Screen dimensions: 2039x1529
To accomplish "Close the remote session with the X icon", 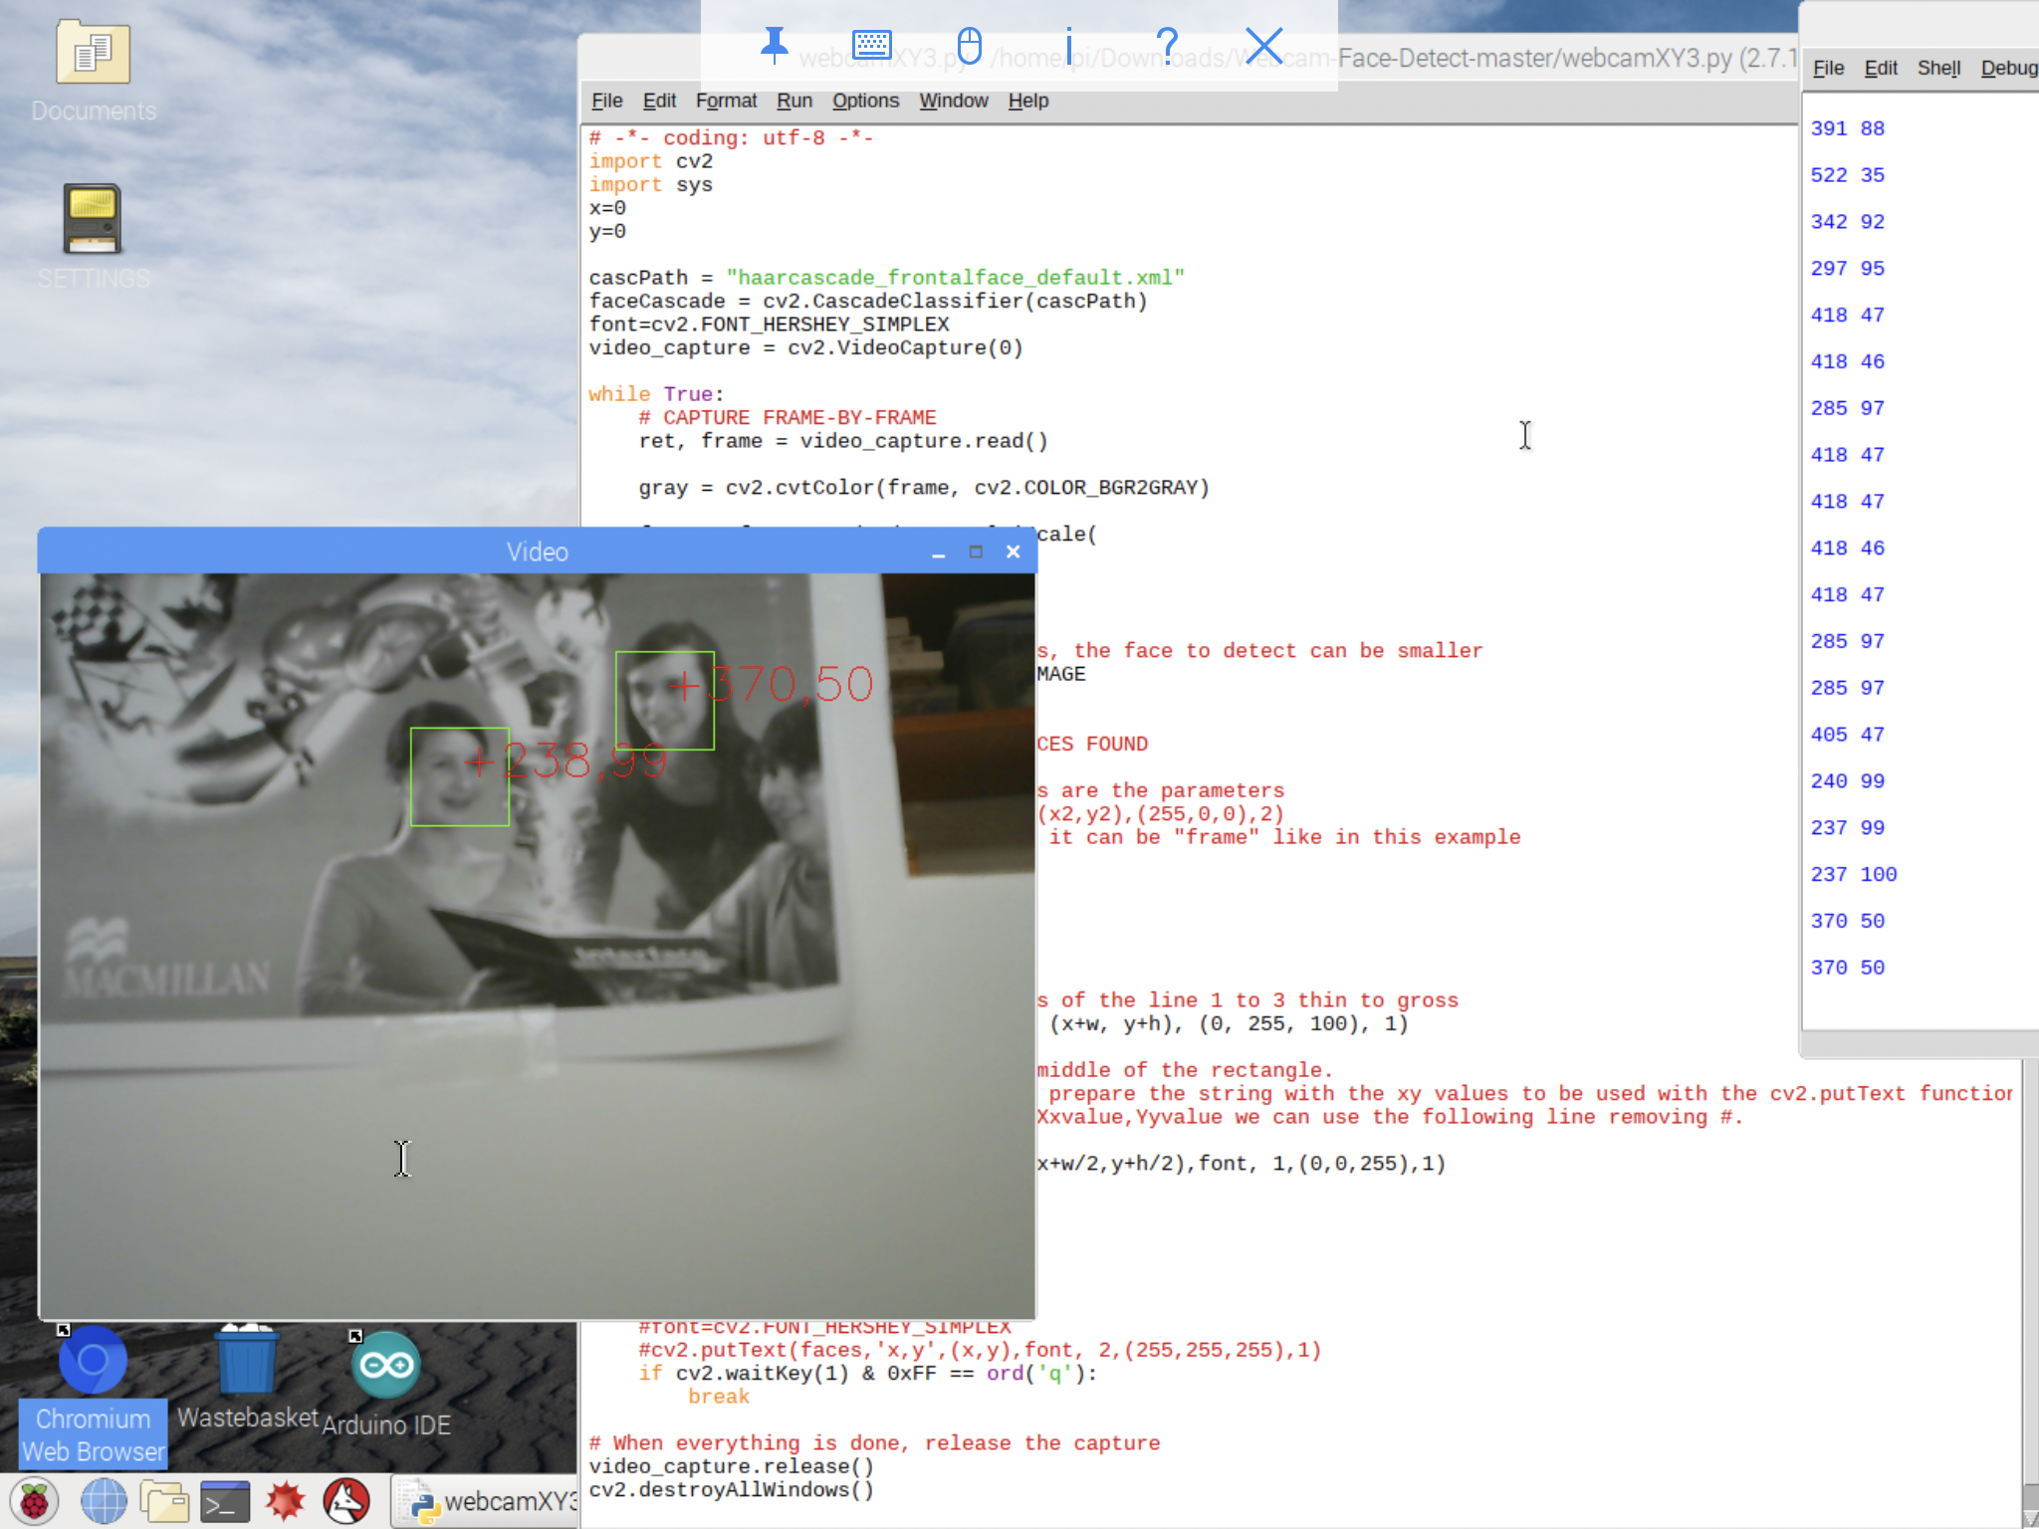I will point(1264,46).
